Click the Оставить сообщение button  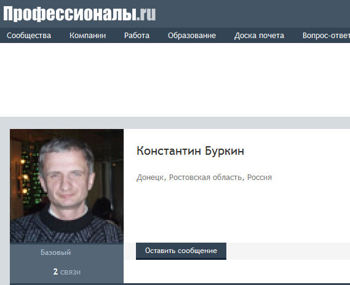(x=181, y=251)
